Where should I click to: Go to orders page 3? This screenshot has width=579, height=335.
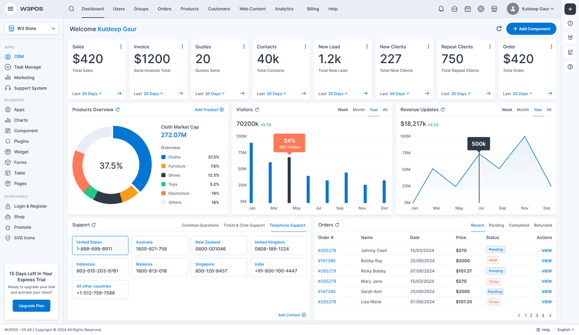click(x=537, y=316)
